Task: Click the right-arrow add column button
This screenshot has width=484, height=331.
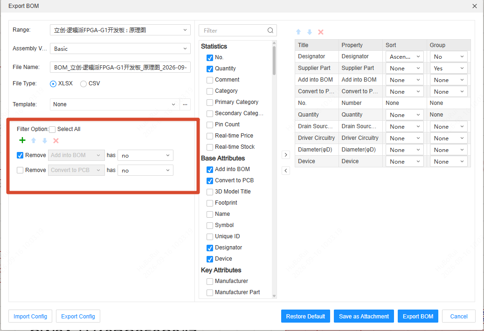Action: [286, 155]
